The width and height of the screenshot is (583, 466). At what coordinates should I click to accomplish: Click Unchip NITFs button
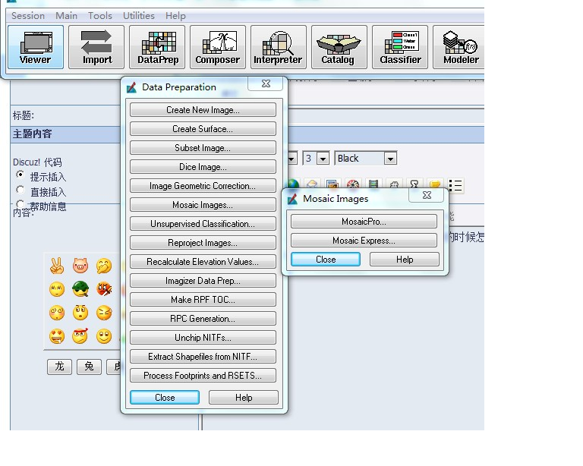[203, 338]
